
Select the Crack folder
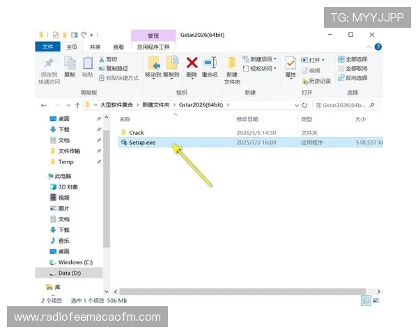(137, 133)
